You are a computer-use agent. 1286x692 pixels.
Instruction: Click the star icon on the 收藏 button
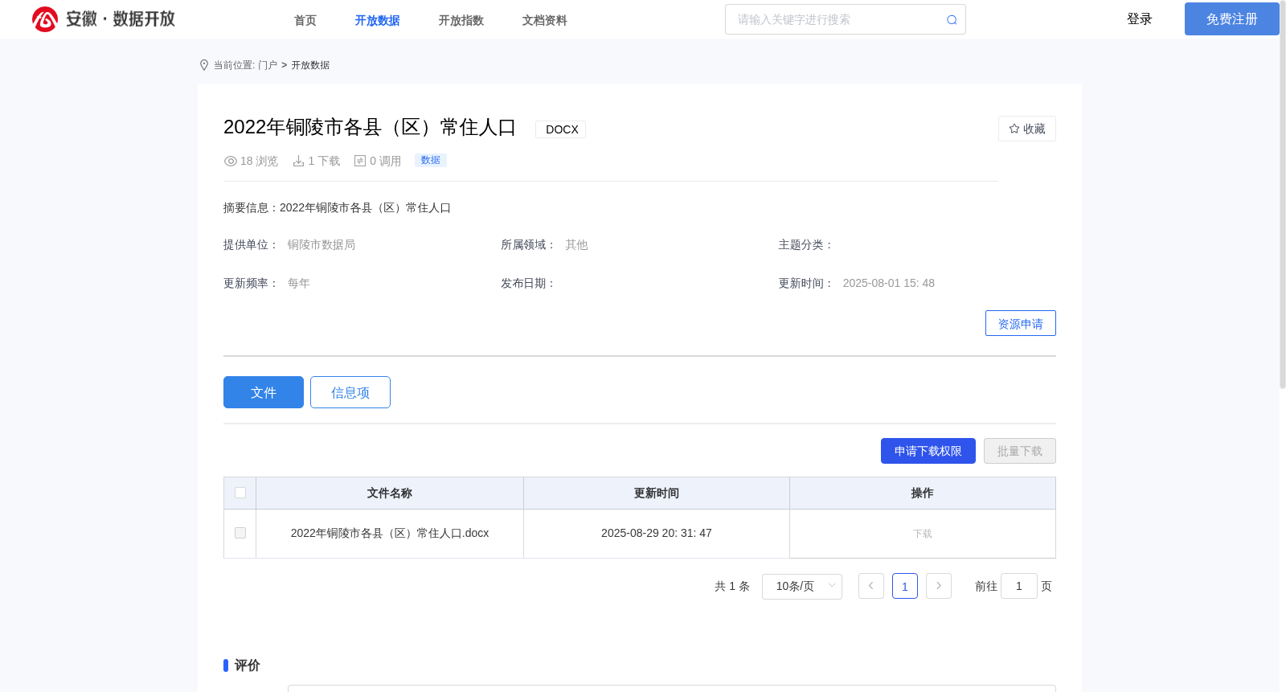point(1014,129)
